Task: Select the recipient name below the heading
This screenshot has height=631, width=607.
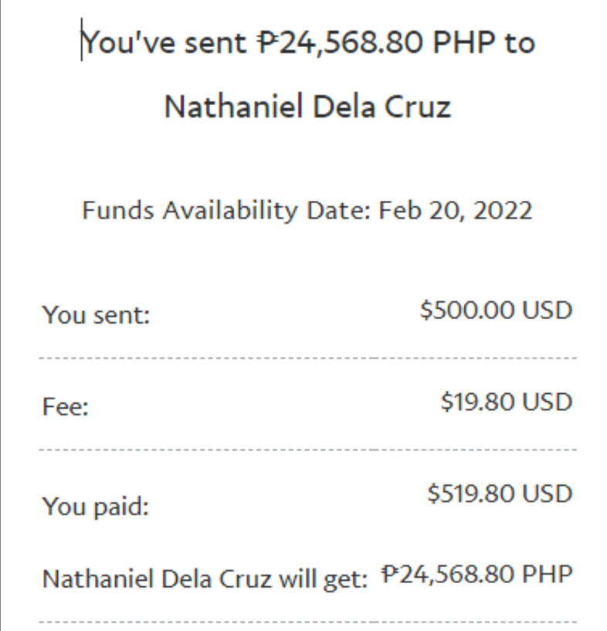Action: (307, 107)
